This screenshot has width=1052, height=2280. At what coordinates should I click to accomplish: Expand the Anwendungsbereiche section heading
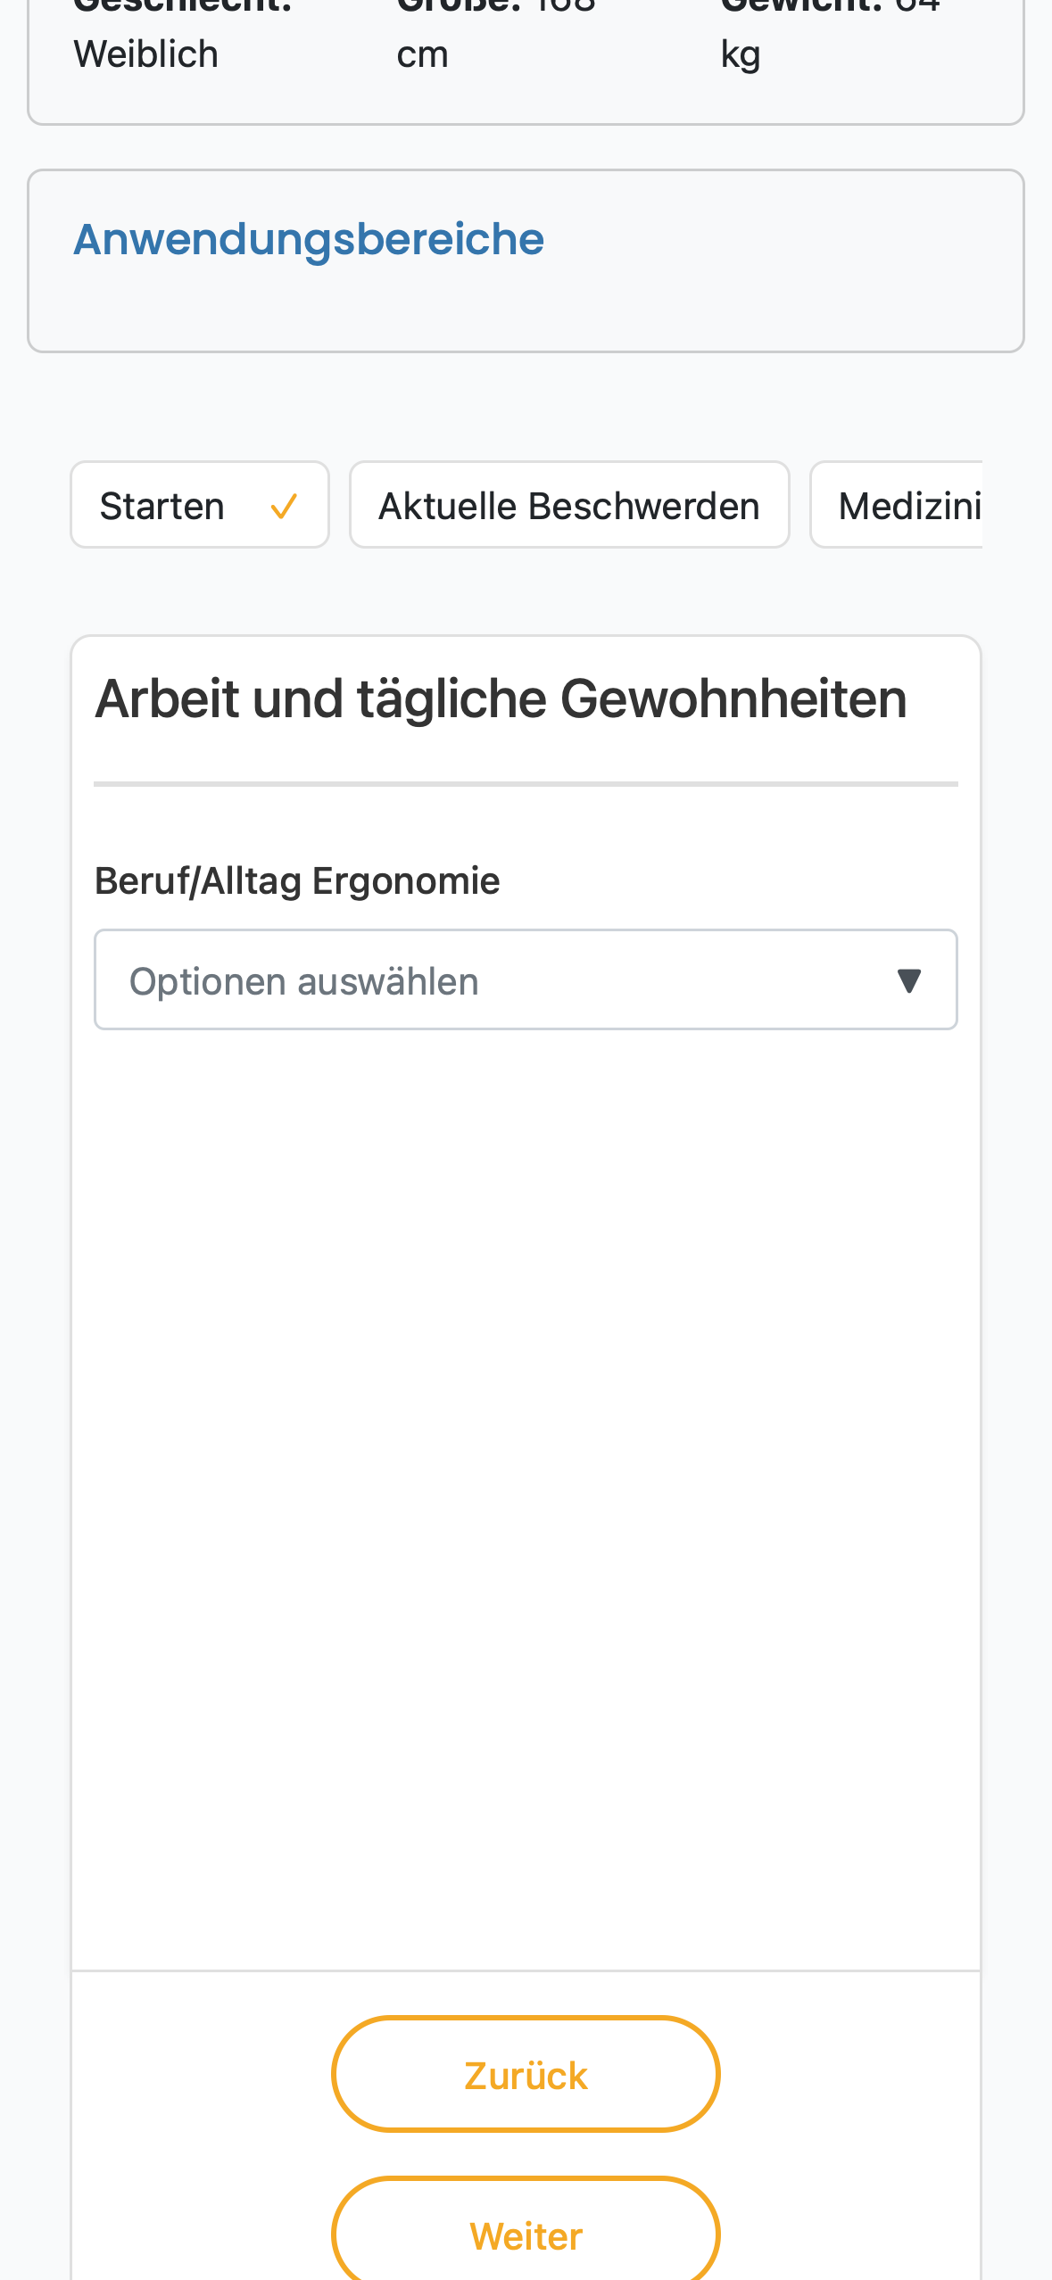[x=309, y=239]
